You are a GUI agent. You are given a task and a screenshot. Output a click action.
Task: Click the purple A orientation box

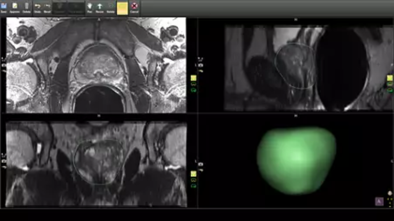(x=379, y=201)
